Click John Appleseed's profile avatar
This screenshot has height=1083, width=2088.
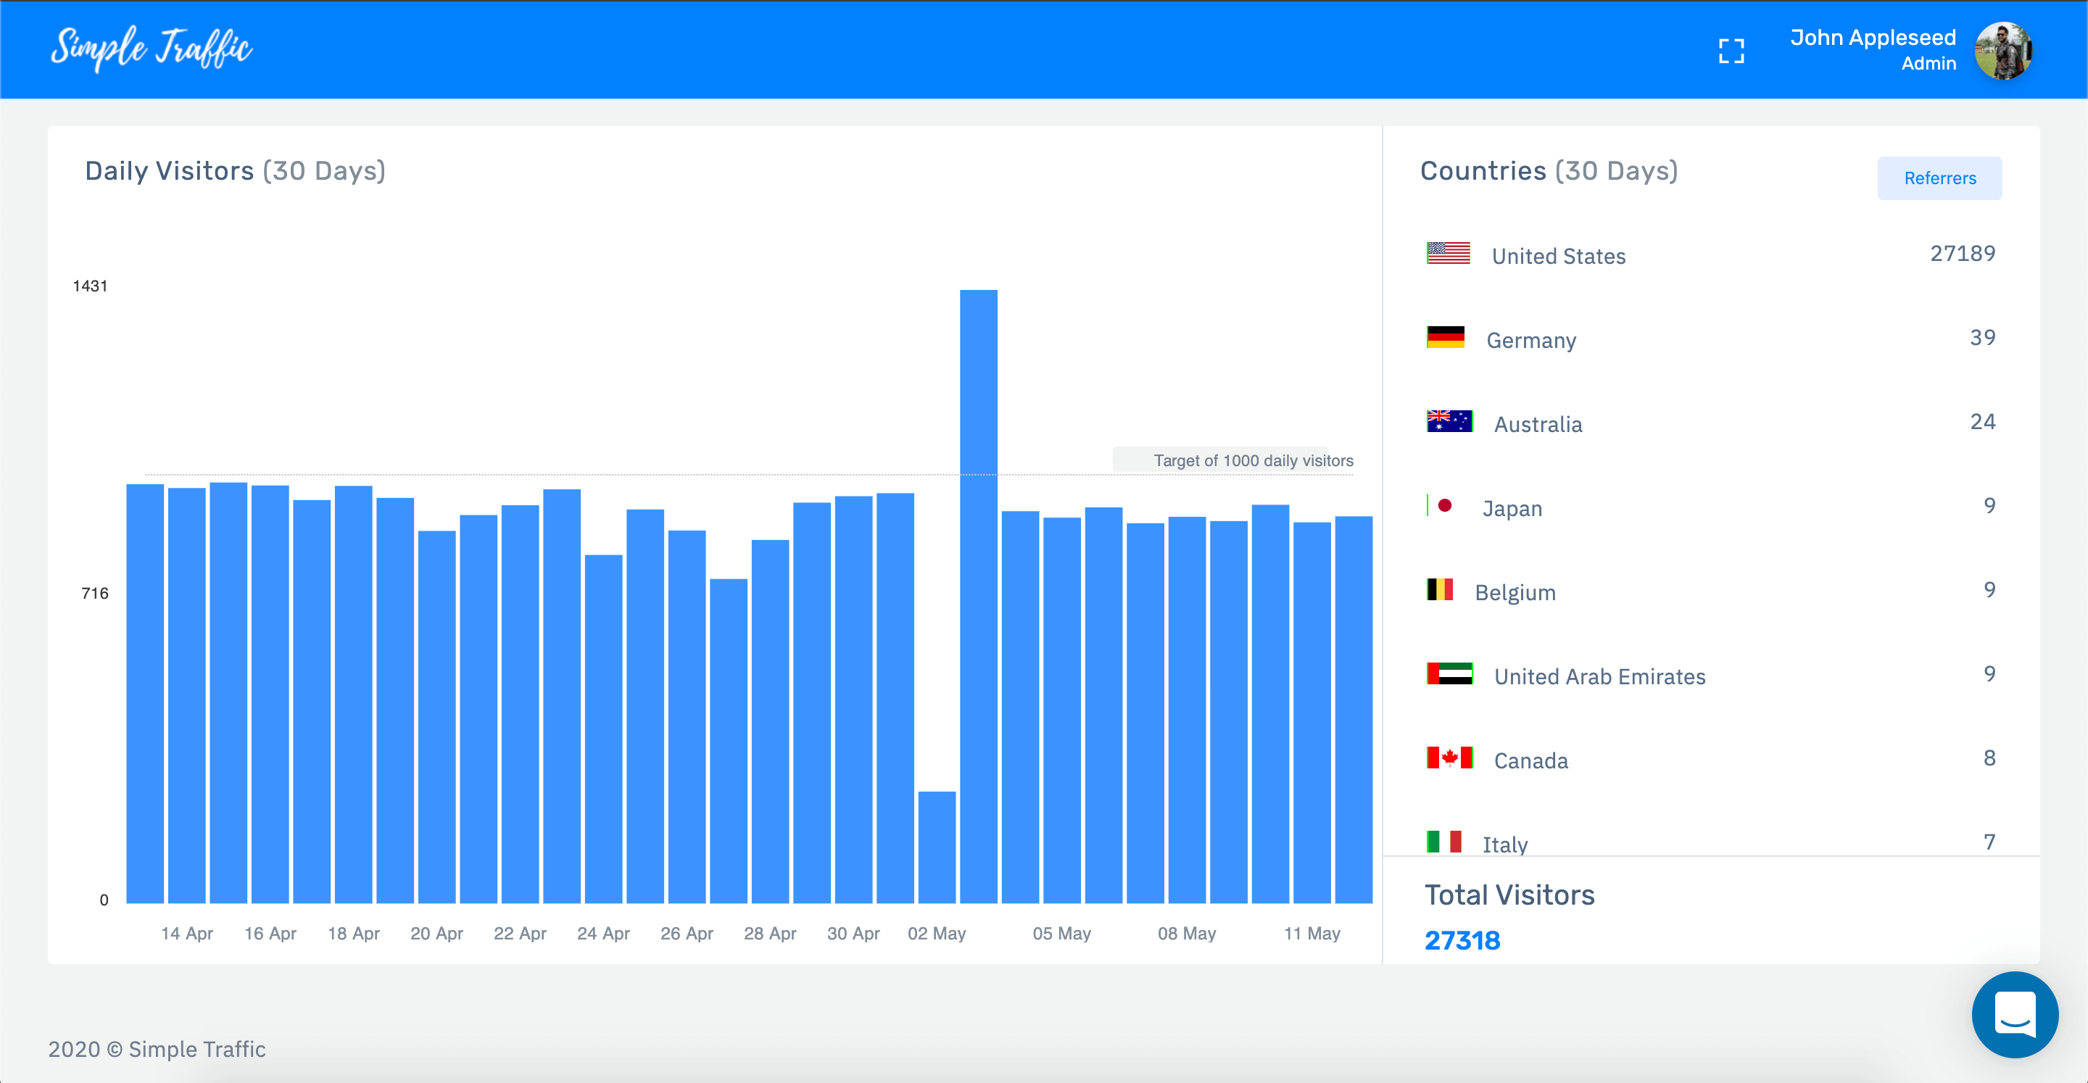(x=2003, y=51)
